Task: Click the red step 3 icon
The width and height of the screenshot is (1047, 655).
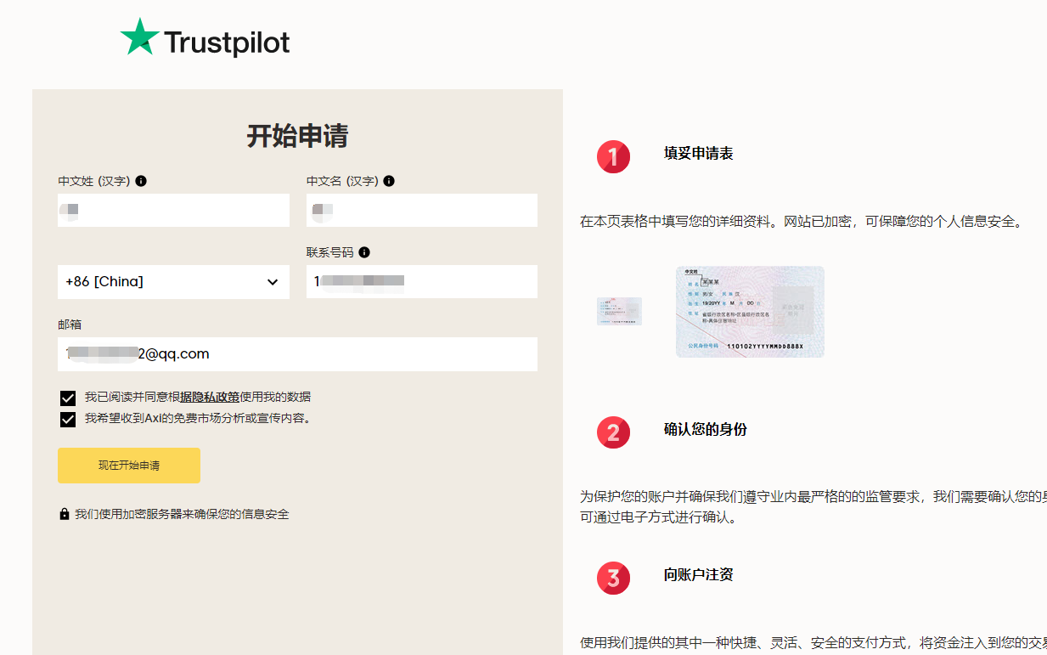Action: coord(613,579)
